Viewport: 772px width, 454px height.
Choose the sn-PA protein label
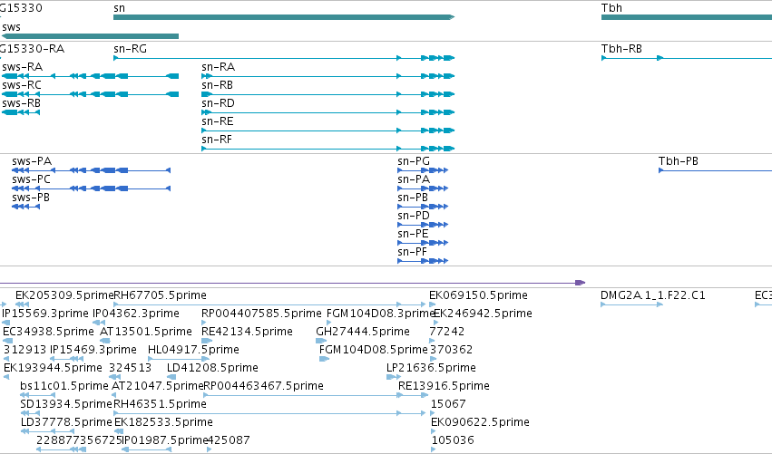pos(414,179)
